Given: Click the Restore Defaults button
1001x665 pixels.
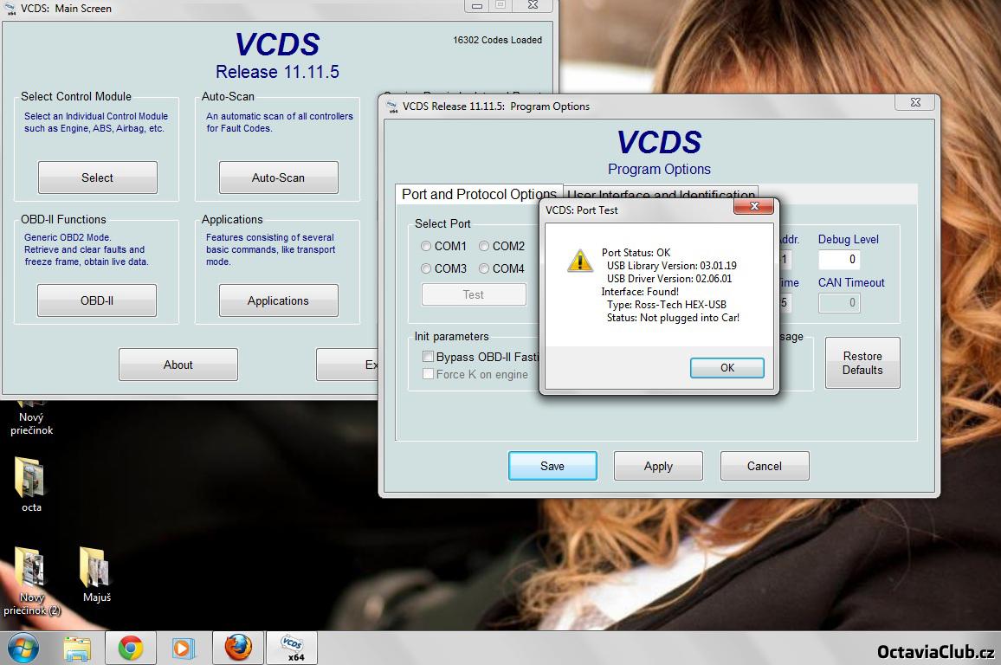Looking at the screenshot, I should tap(862, 363).
